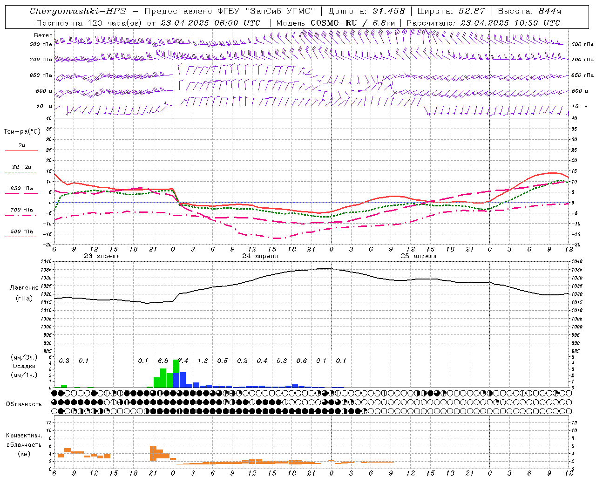The width and height of the screenshot is (596, 477).
Task: Click the Прогноз на 120 часа(ов) text
Action: tap(89, 23)
